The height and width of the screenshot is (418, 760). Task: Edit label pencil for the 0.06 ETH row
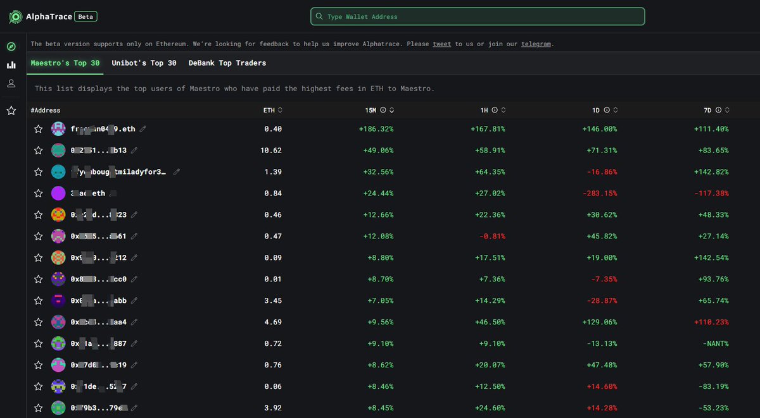134,386
